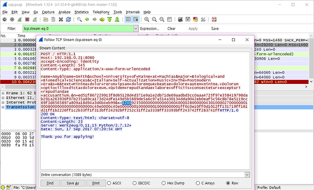Toggle auto scroll in live capture icon
The width and height of the screenshot is (314, 190).
point(136,20)
